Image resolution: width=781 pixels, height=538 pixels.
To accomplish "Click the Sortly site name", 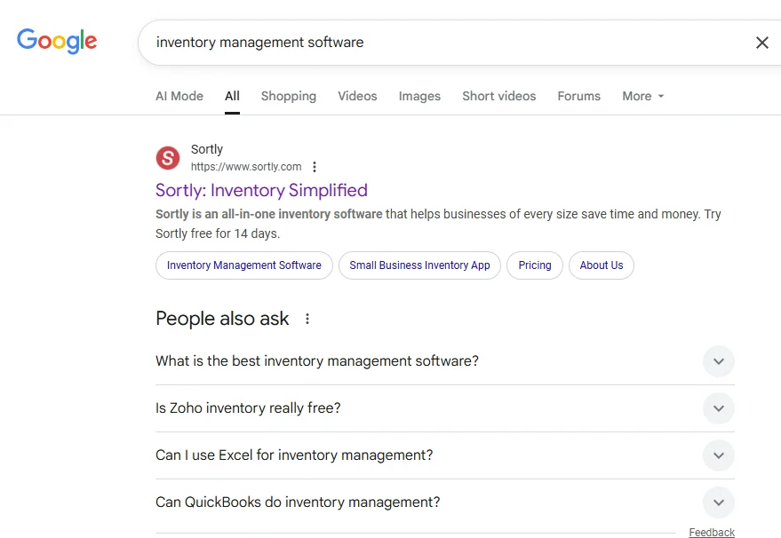I will click(x=207, y=149).
